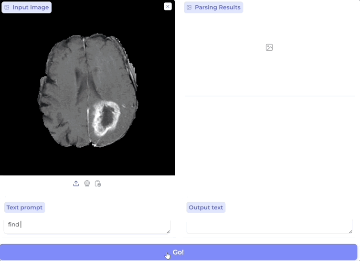The height and width of the screenshot is (261, 360).
Task: Click the Input Image label text
Action: (x=31, y=8)
